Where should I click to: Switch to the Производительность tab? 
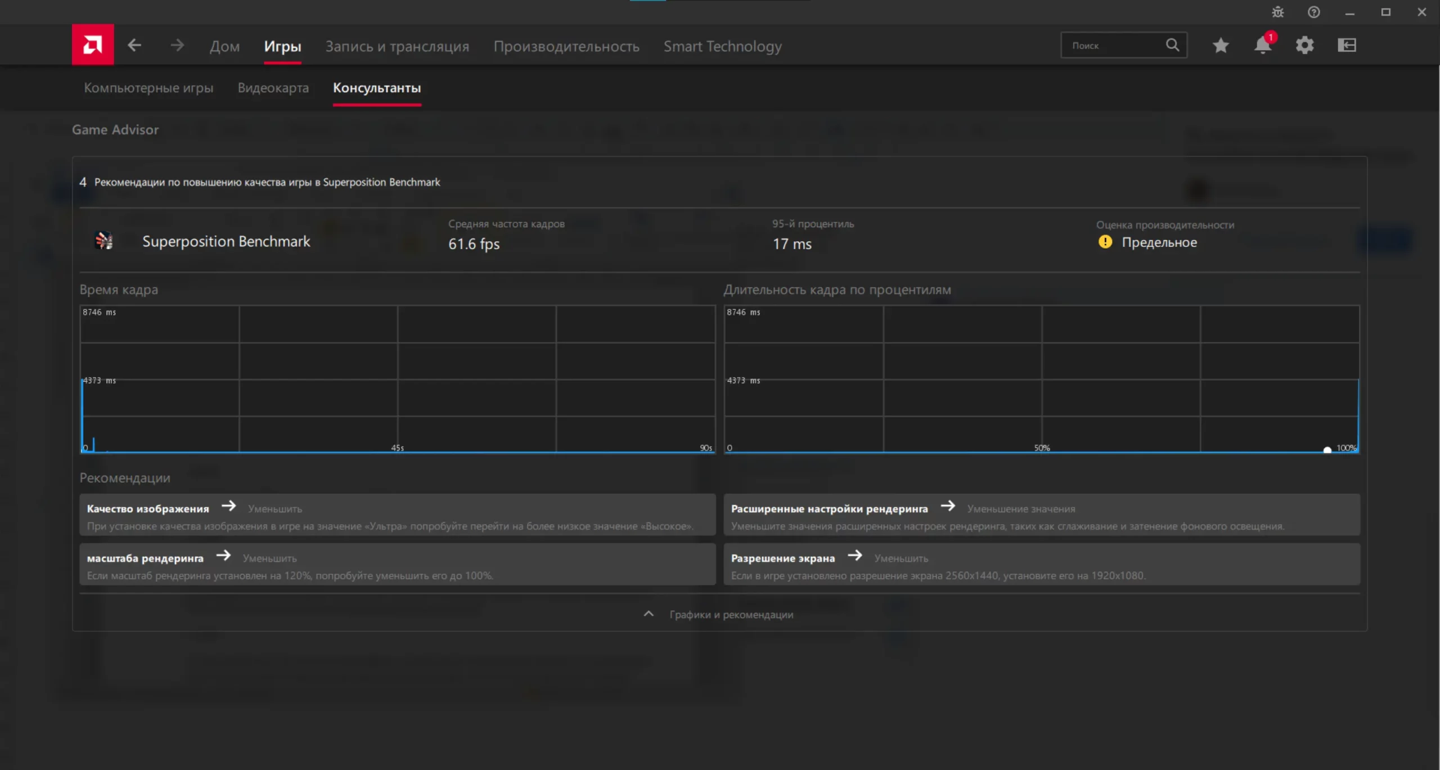(x=566, y=46)
